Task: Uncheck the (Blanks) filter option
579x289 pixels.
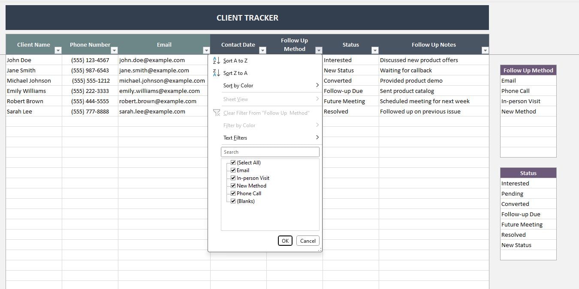Action: point(233,201)
